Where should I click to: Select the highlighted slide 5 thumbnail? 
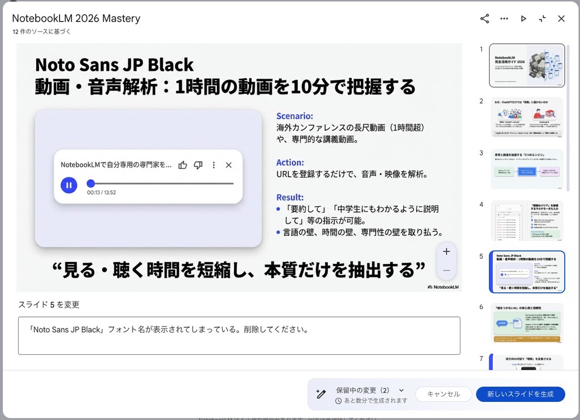(x=527, y=272)
